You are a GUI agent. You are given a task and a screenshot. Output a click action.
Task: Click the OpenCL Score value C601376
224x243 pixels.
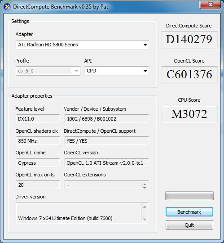189,75
